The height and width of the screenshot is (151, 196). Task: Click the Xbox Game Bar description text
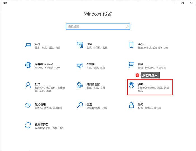tap(153, 89)
